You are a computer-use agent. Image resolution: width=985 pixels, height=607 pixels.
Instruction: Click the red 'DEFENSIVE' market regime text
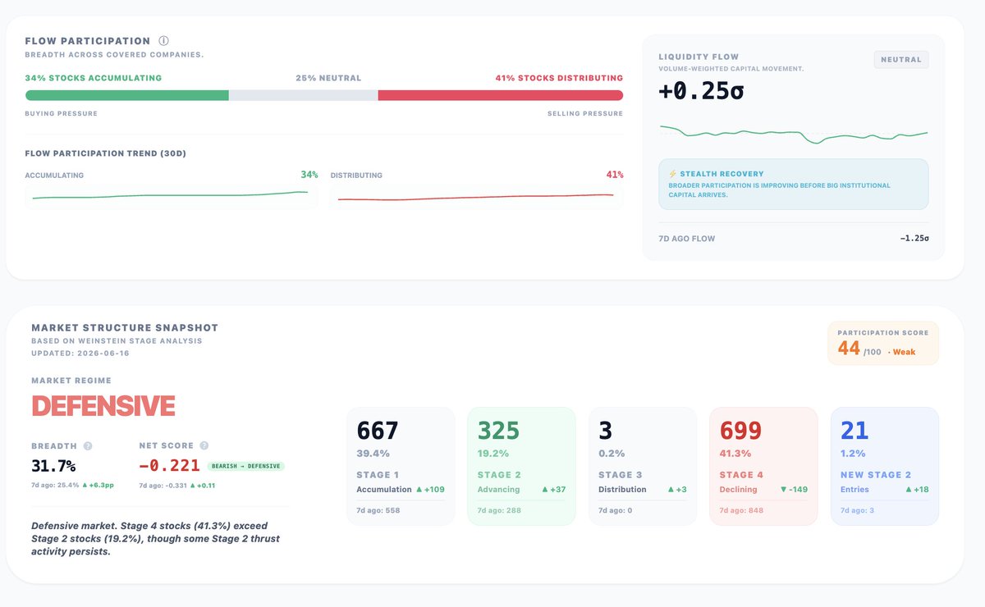pos(103,406)
